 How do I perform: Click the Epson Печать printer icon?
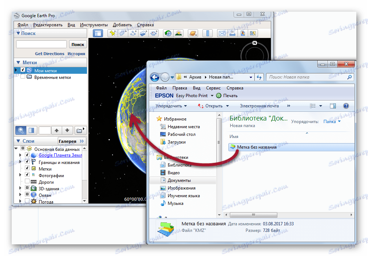(x=219, y=96)
